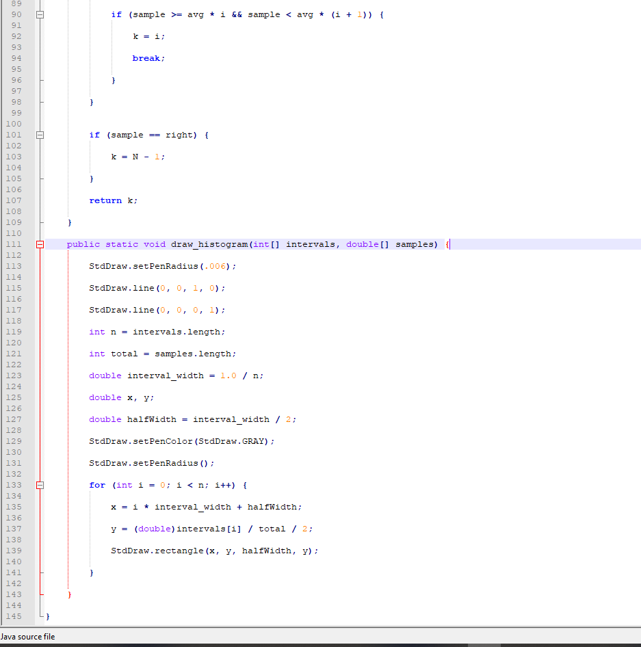This screenshot has height=647, width=641.
Task: Click line number 111 in the gutter
Action: click(x=15, y=244)
